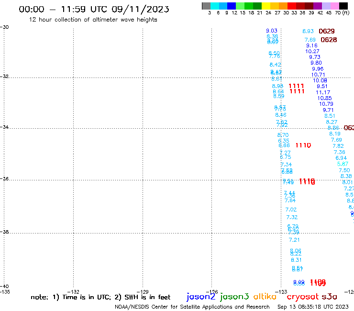Image resolution: width=354 pixels, height=311 pixels.
Task: Click the 8.31 wave height value
Action: pyautogui.click(x=296, y=260)
